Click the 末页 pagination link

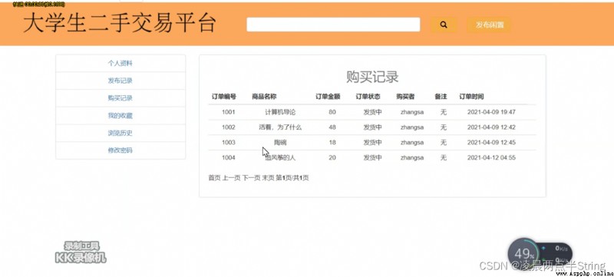coord(268,178)
